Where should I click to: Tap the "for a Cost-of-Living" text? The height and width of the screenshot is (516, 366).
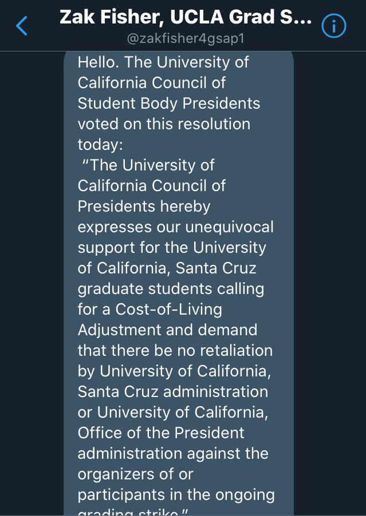click(x=149, y=309)
